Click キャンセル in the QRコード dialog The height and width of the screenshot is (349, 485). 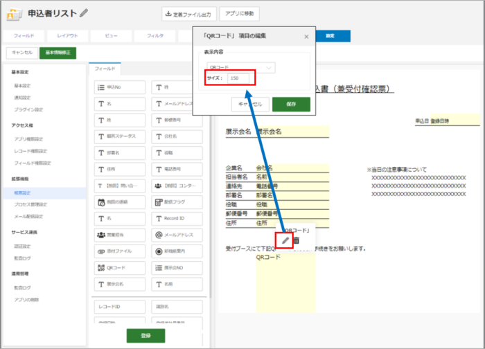pyautogui.click(x=250, y=104)
